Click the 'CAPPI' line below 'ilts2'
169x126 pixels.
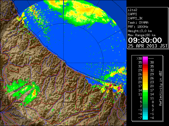pos(133,14)
